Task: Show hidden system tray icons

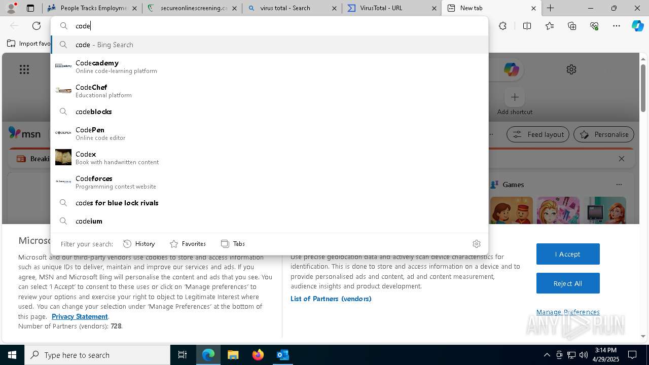Action: click(547, 355)
